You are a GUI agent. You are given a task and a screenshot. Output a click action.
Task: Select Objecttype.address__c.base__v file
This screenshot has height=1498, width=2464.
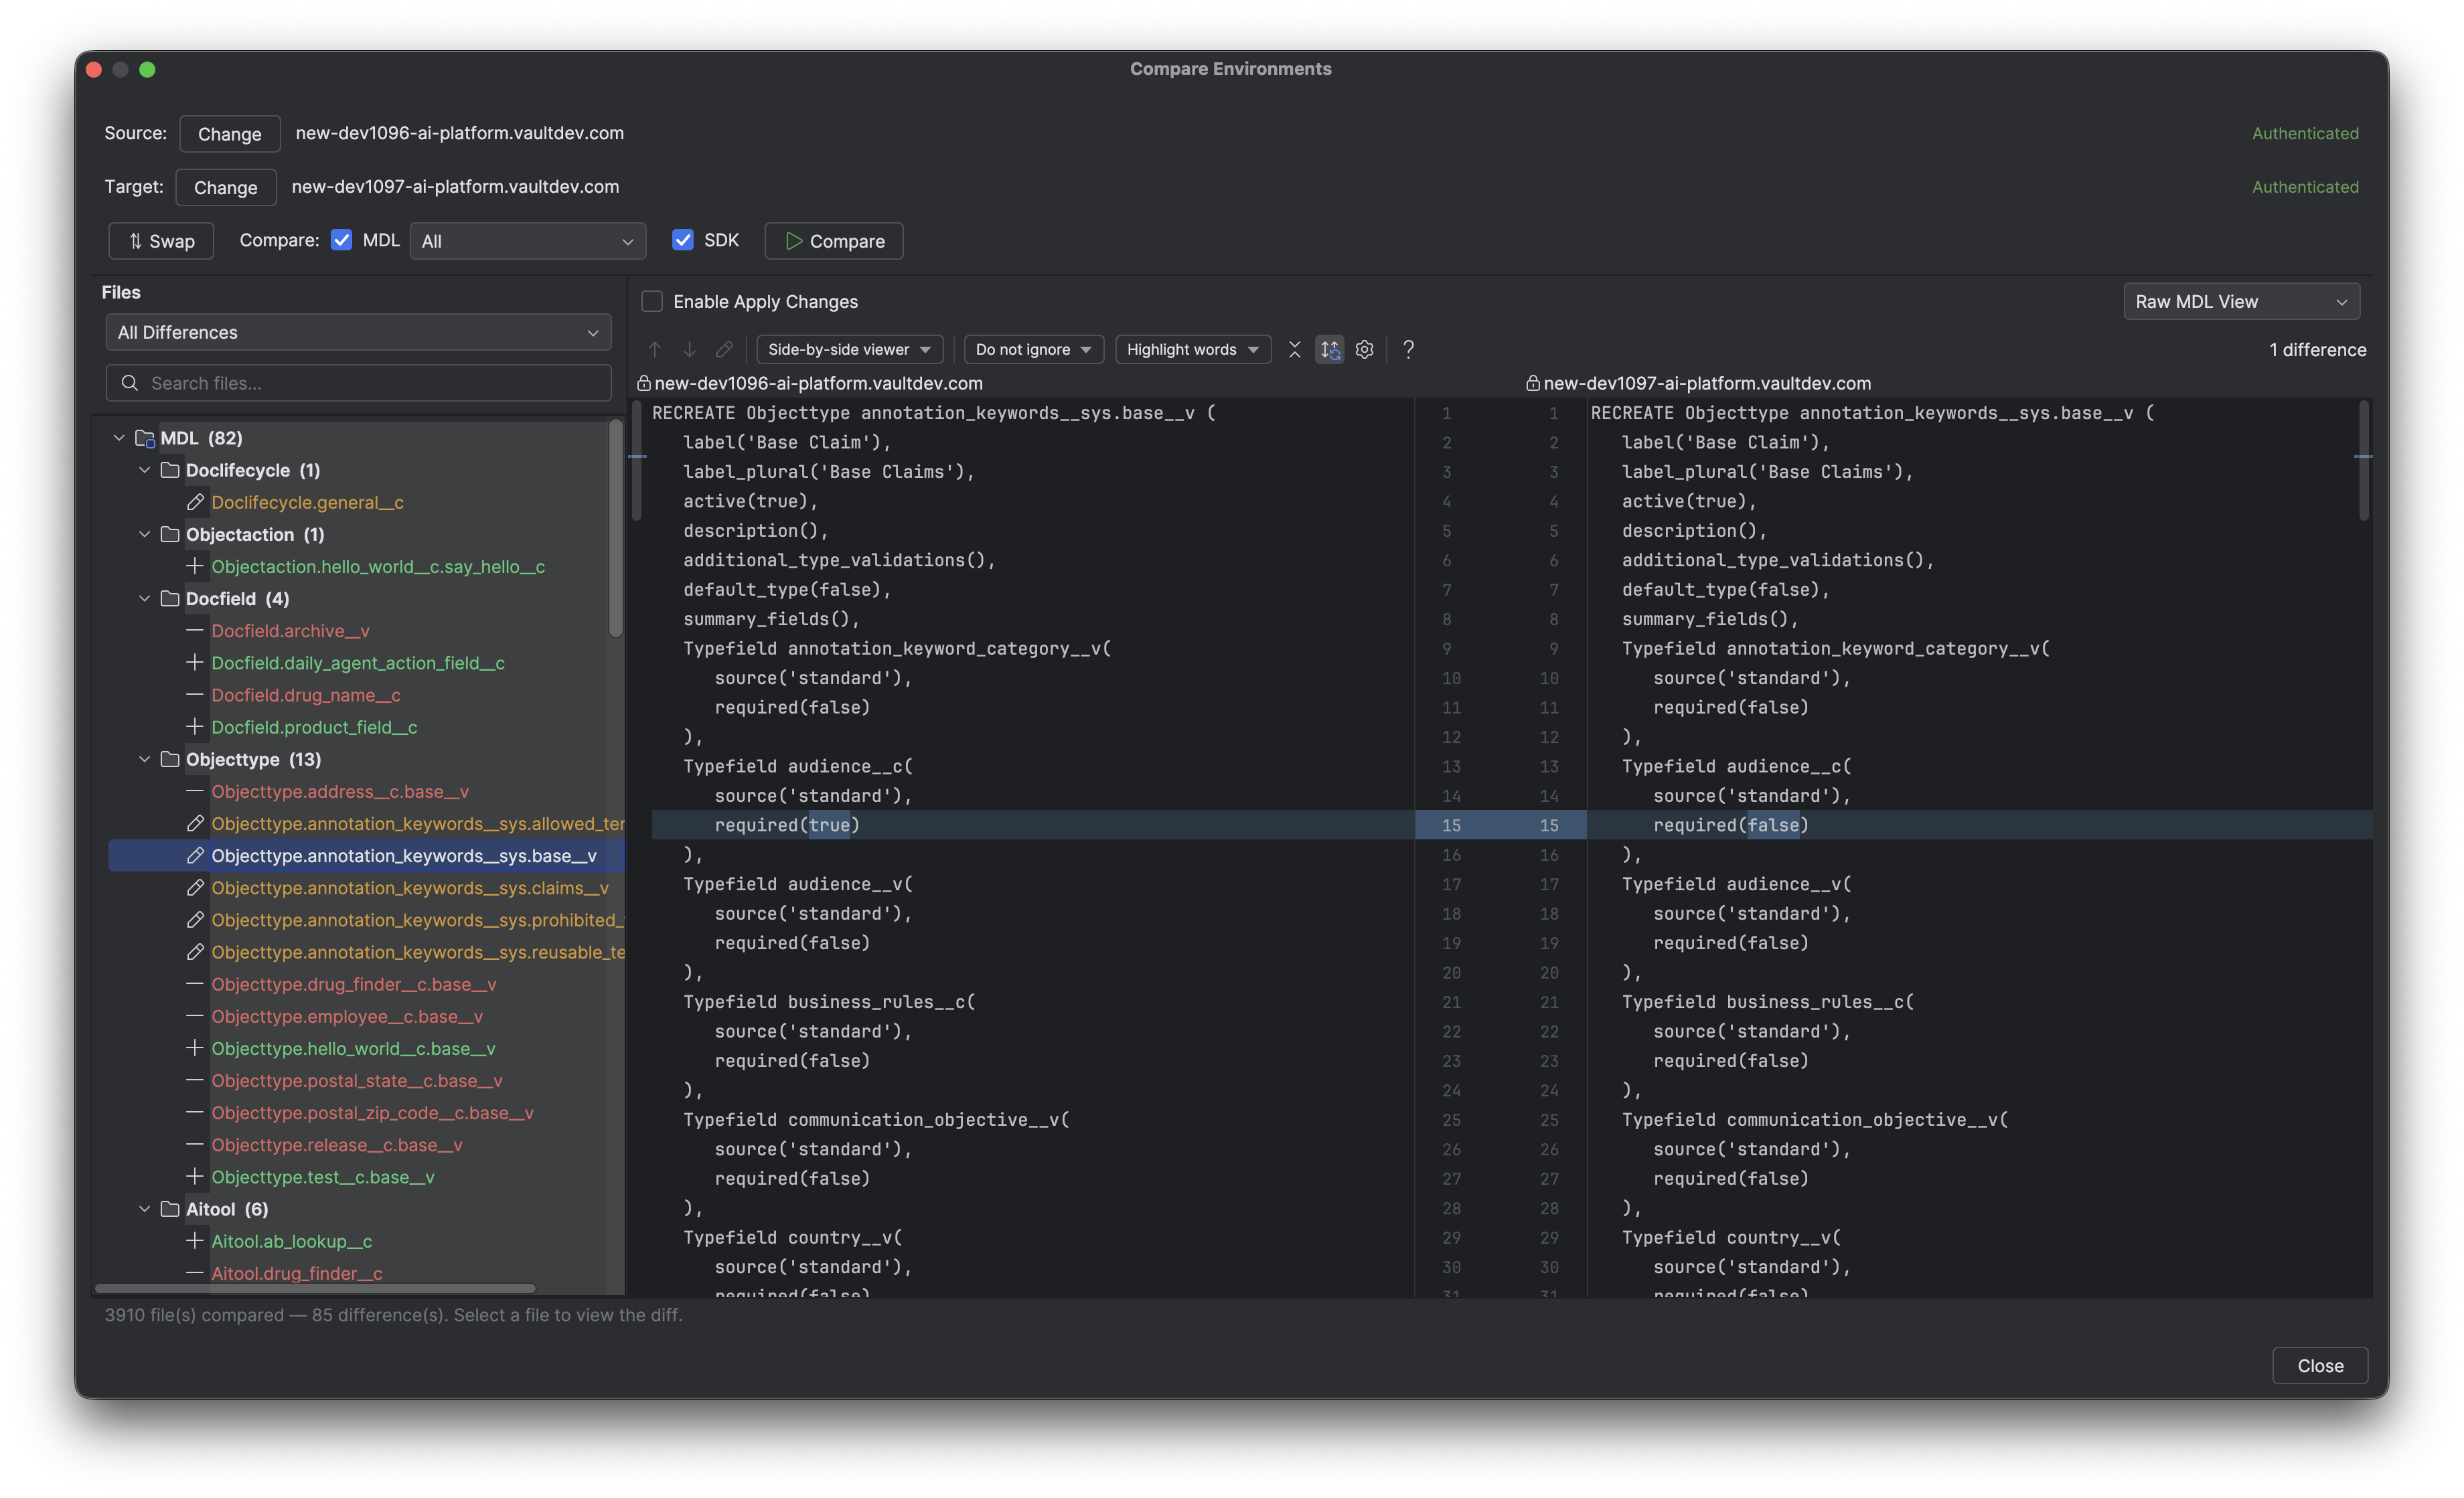pyautogui.click(x=340, y=791)
